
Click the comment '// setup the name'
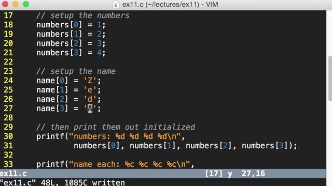(76, 71)
